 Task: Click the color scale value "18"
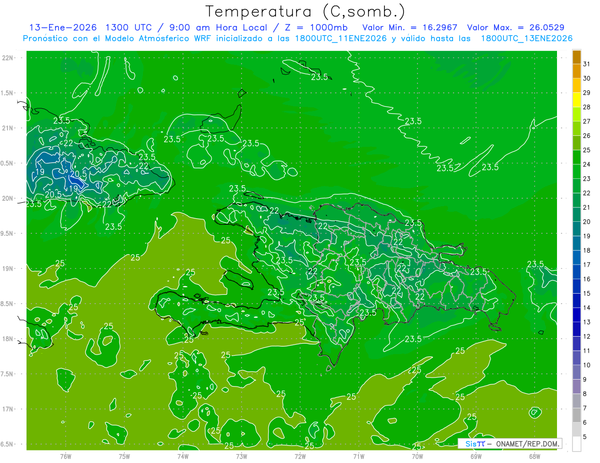click(x=587, y=250)
